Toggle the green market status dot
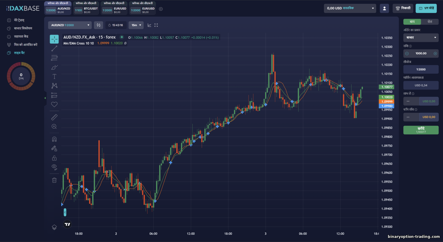Screen dimensions: 443x242 click(122, 37)
